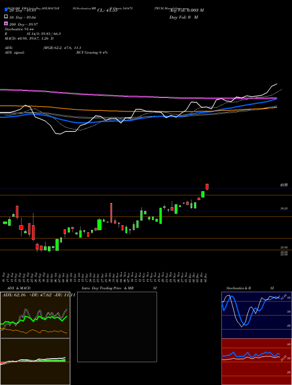Select the '50 Day - 39.04' legend text
Image resolution: width=292 pixels, height=385 pixels.
(x=23, y=17)
